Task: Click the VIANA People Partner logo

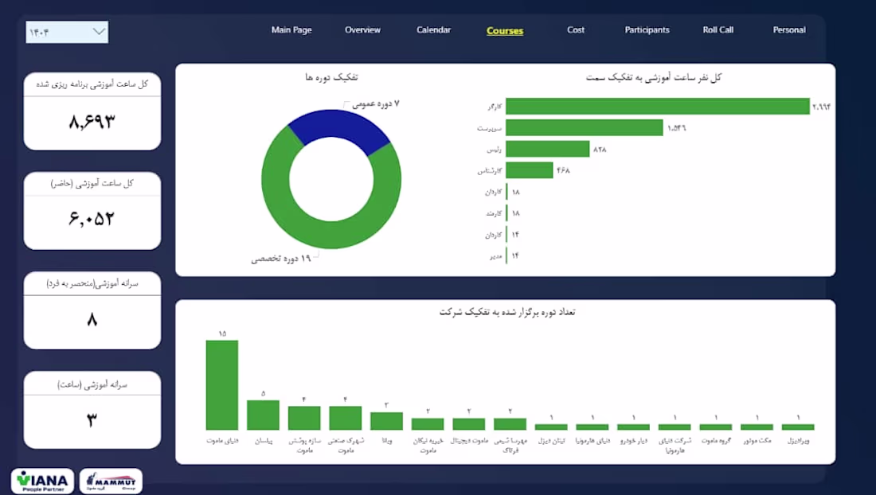Action: [42, 481]
